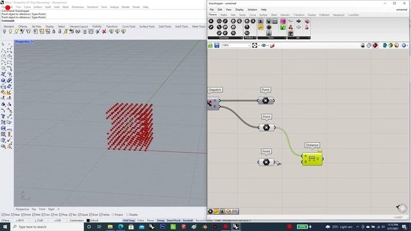Toggle the Near osnap checkbox
This screenshot has width=411, height=231.
pyautogui.click(x=13, y=215)
